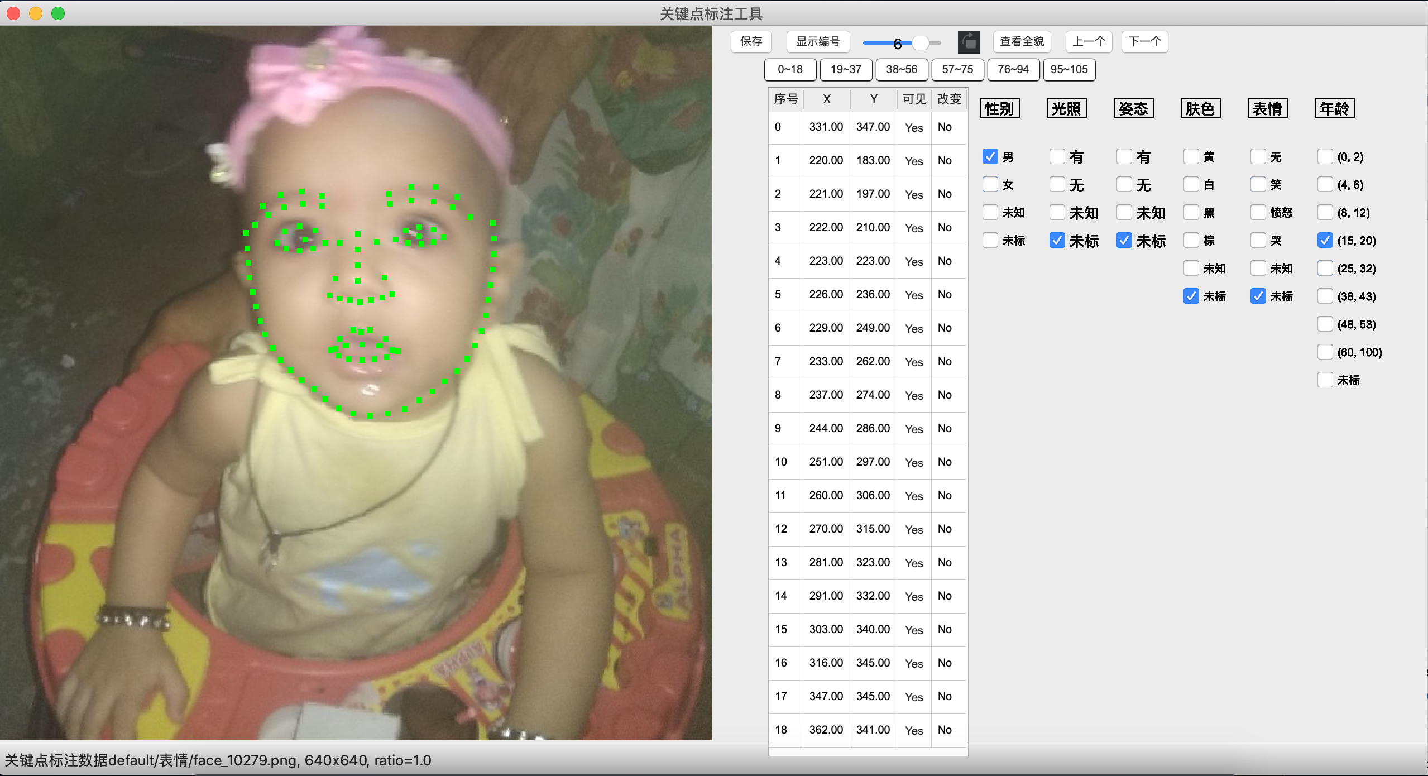Uncheck 未标 under 肤色 column
Viewport: 1428px width, 776px height.
(1191, 296)
